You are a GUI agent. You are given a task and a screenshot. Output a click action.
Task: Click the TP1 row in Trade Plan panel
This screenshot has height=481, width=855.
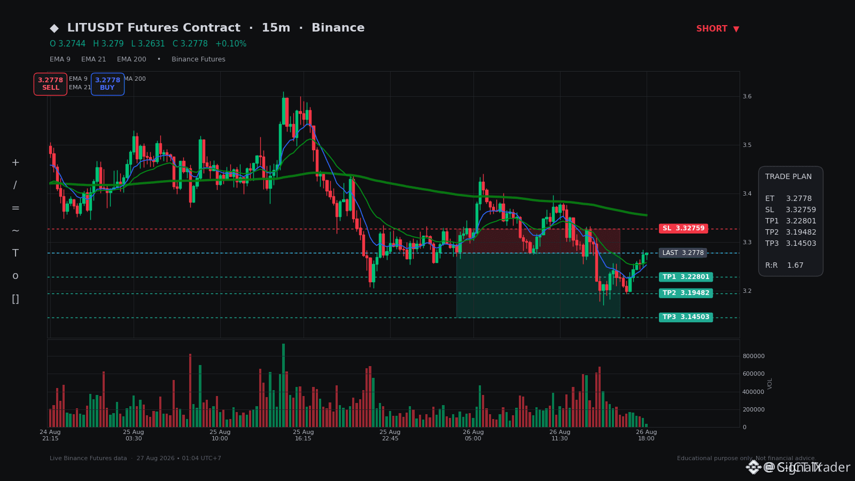click(x=790, y=221)
